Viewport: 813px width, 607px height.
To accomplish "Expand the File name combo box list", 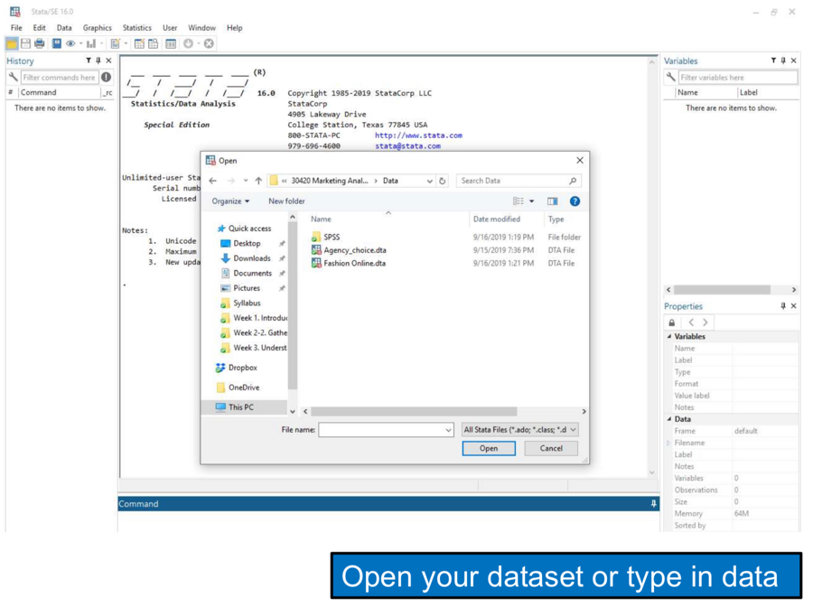I will pos(448,430).
